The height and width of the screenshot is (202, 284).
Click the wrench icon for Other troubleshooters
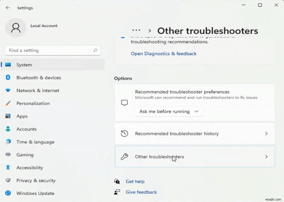[125, 156]
